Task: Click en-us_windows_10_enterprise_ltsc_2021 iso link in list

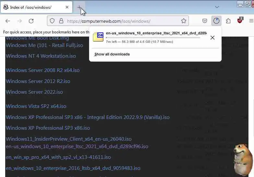Action: [x=77, y=147]
